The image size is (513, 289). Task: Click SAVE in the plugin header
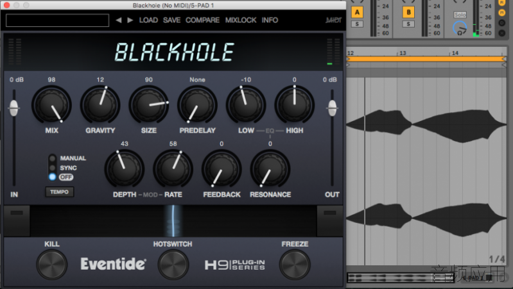click(172, 21)
